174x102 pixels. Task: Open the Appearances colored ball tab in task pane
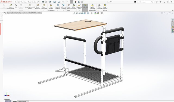173,30
